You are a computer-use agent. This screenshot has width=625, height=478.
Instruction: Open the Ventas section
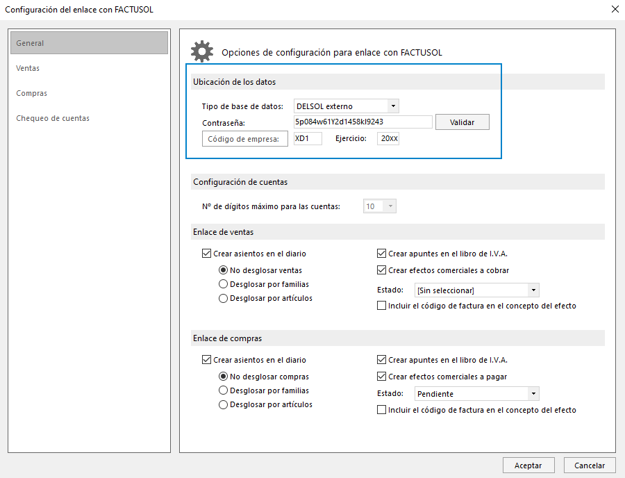pyautogui.click(x=28, y=68)
